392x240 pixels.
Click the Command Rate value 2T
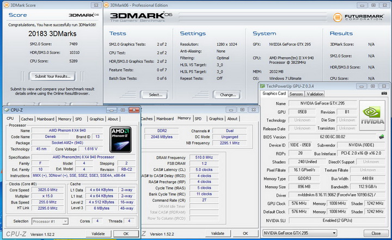(x=204, y=200)
